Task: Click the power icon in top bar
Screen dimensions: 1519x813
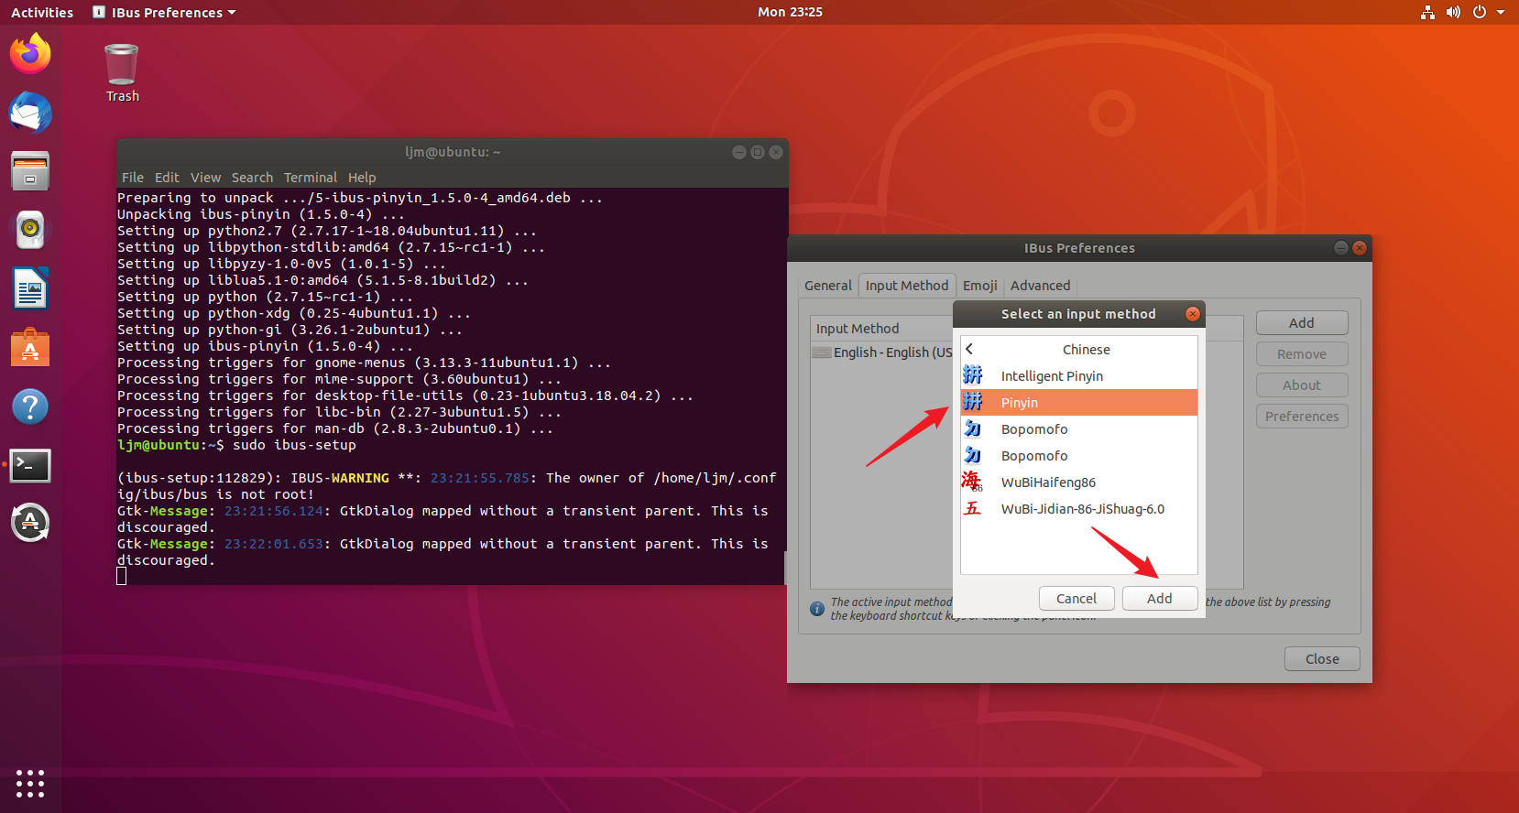Action: click(x=1479, y=12)
